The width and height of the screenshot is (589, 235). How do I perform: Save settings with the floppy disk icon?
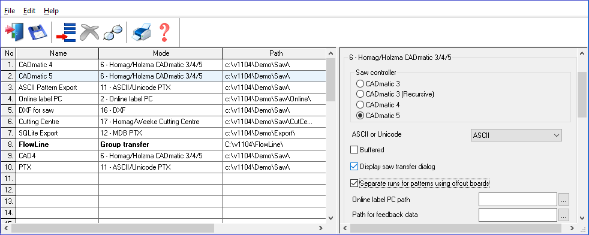[x=38, y=32]
